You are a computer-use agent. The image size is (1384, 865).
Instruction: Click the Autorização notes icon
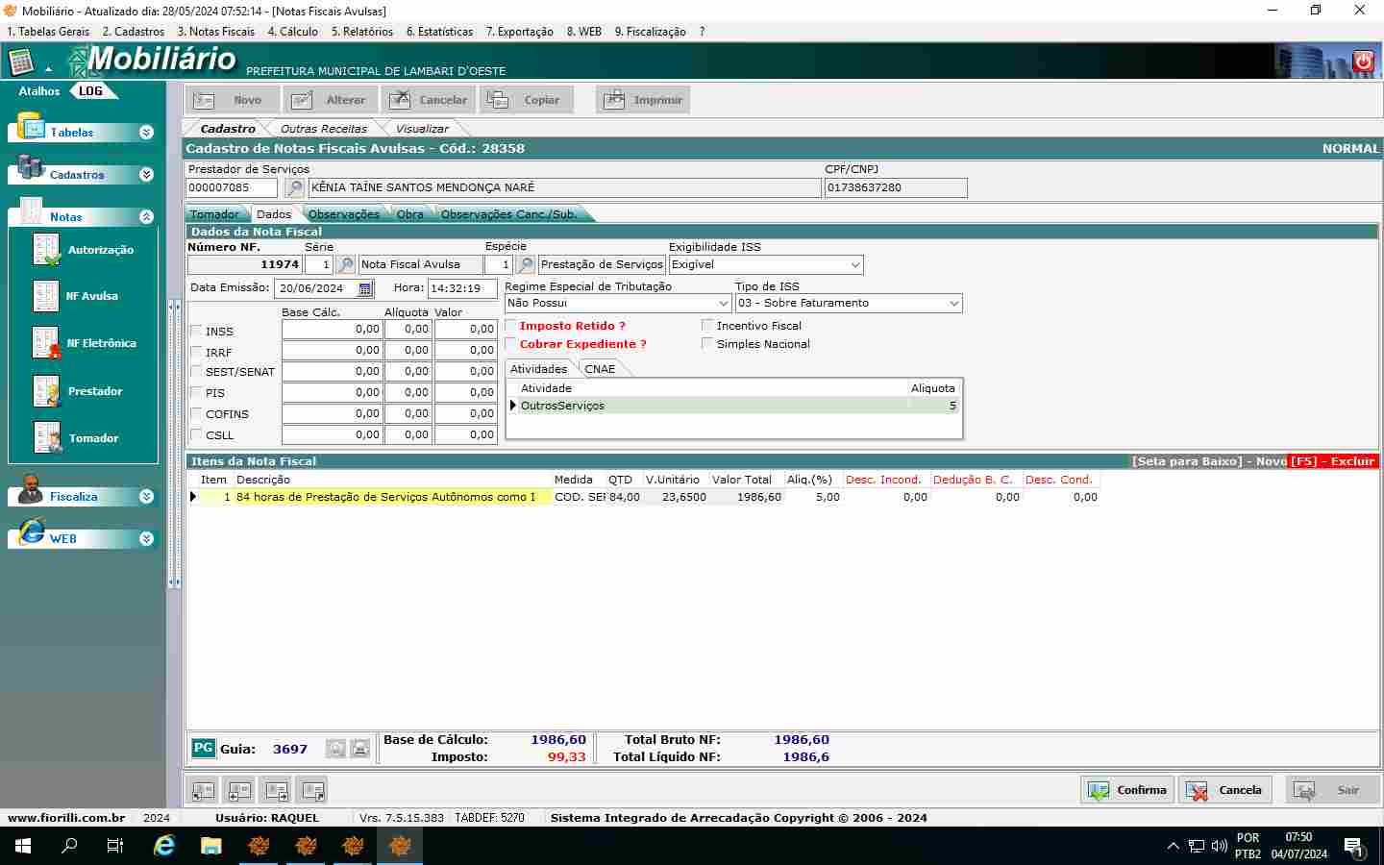coord(46,250)
